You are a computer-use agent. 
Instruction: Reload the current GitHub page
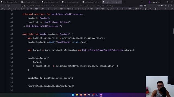click(9, 6)
